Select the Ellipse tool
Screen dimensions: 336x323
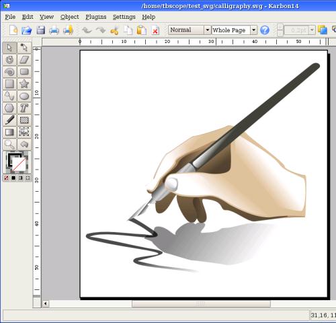(24, 96)
